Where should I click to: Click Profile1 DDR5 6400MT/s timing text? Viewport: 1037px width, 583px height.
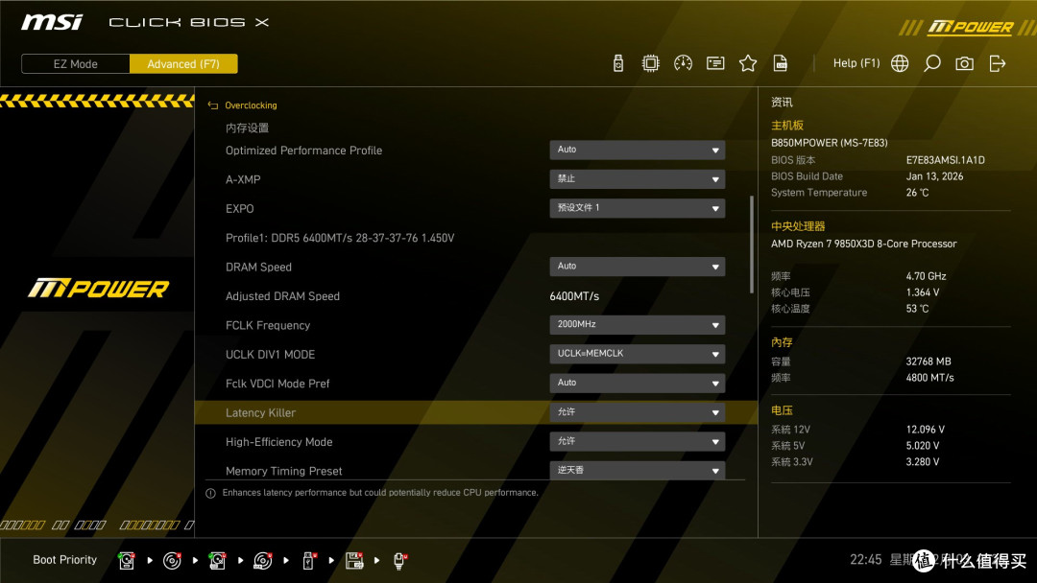340,238
